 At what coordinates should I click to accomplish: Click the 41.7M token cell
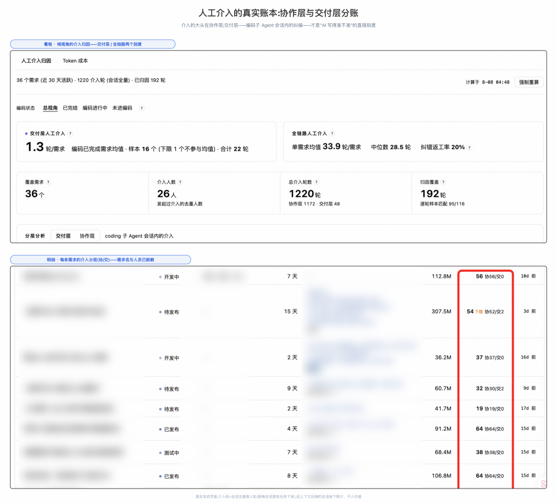pyautogui.click(x=443, y=409)
